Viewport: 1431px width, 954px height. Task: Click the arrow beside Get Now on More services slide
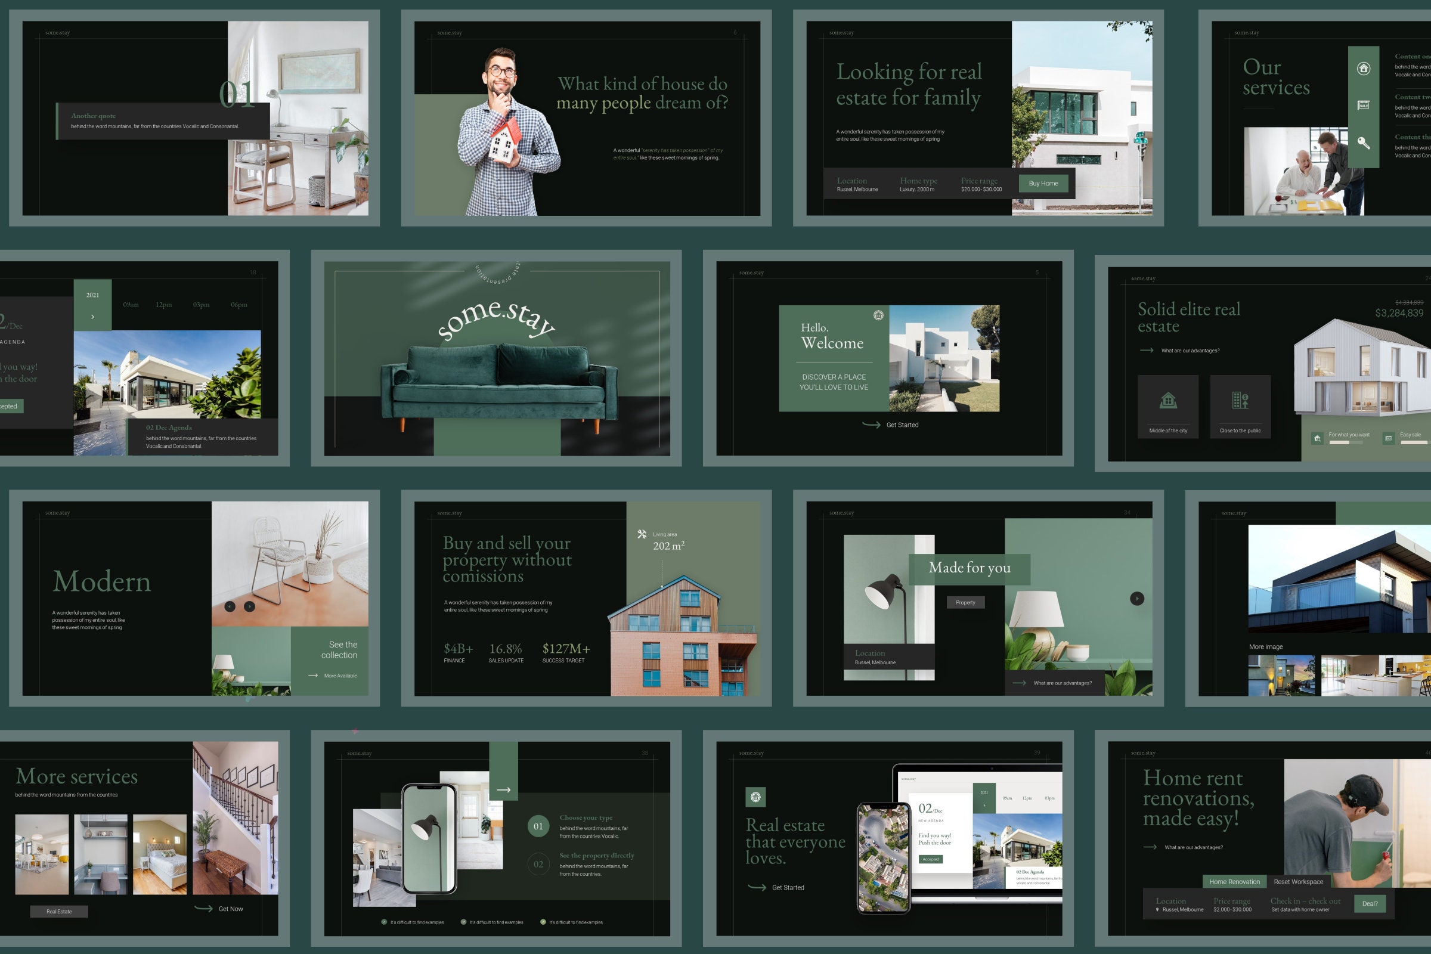203,908
